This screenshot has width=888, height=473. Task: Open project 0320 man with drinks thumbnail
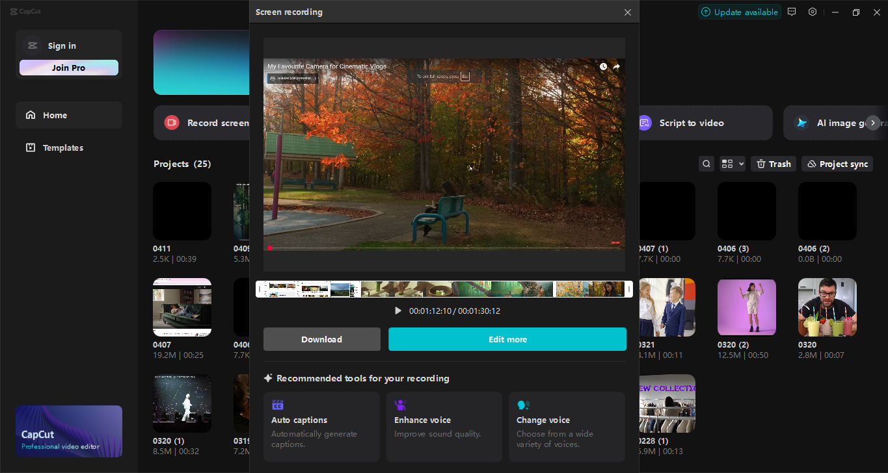click(x=827, y=307)
